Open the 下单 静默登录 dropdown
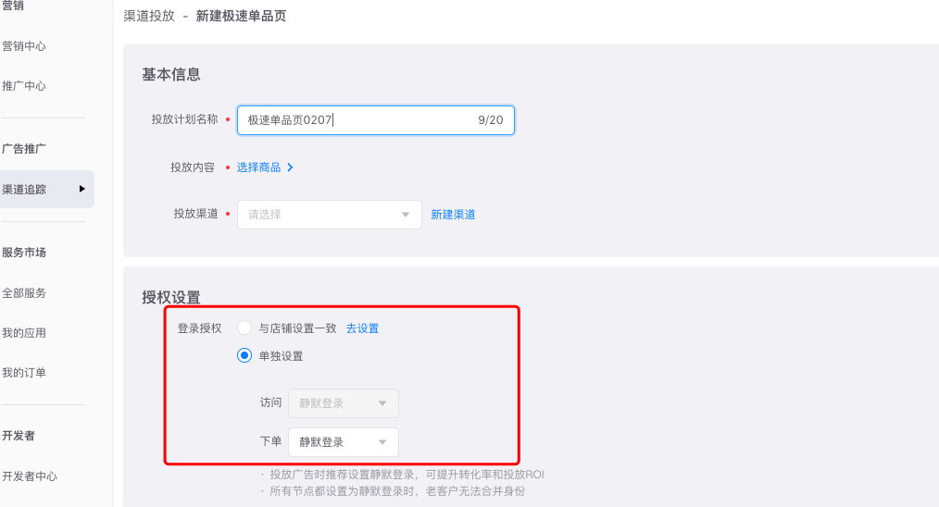Image resolution: width=939 pixels, height=507 pixels. [x=344, y=442]
